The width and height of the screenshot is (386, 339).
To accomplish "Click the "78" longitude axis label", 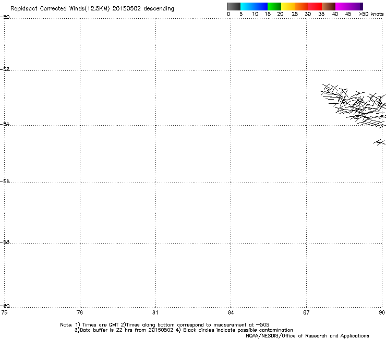I will click(80, 312).
